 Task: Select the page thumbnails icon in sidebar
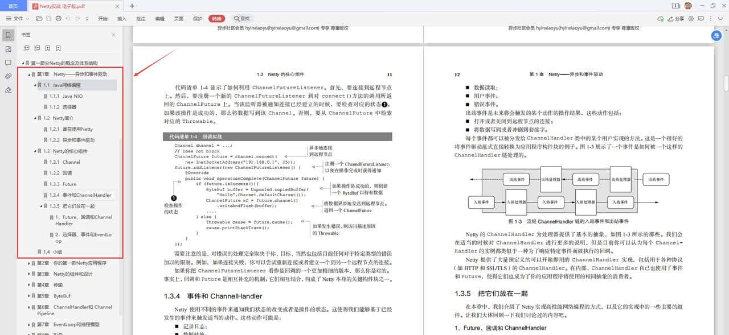(8, 49)
